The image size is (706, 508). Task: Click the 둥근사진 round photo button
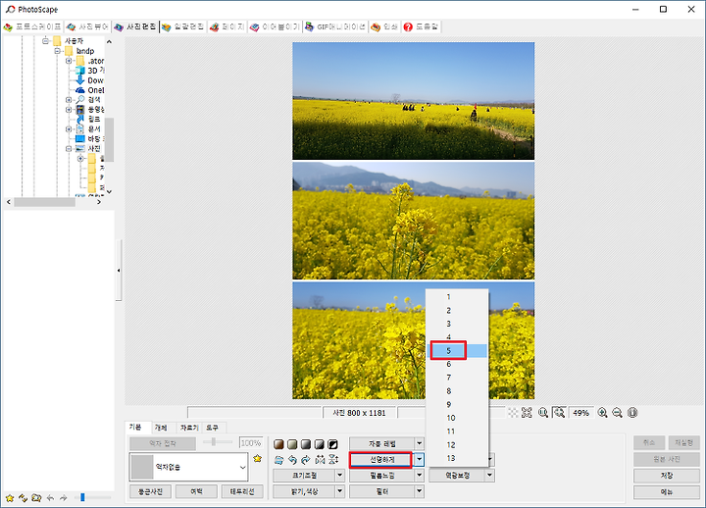[150, 491]
